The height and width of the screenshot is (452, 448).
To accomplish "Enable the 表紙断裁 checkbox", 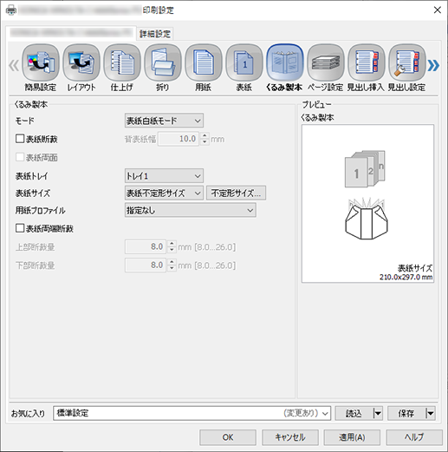I will 20,139.
